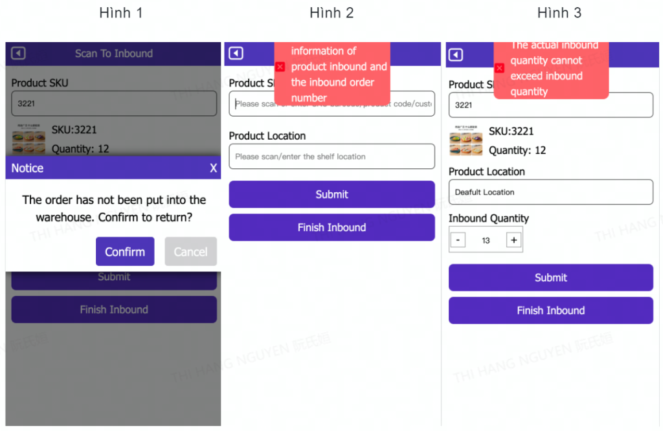Increase Inbound Quantity with the plus button

(x=513, y=240)
